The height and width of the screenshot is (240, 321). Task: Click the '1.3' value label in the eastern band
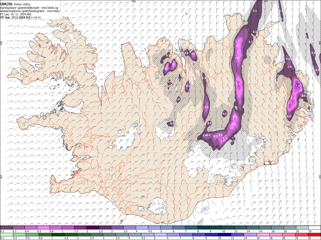(293, 98)
